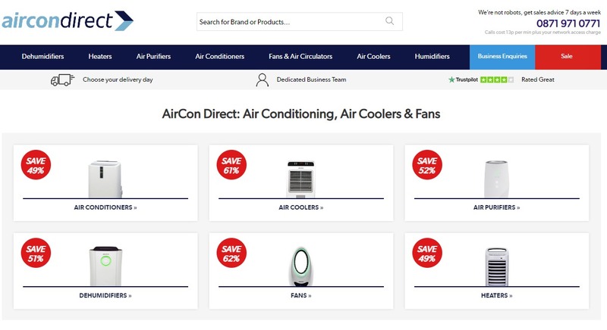The image size is (607, 330).
Task: Click the red Sale button
Action: [x=568, y=57]
